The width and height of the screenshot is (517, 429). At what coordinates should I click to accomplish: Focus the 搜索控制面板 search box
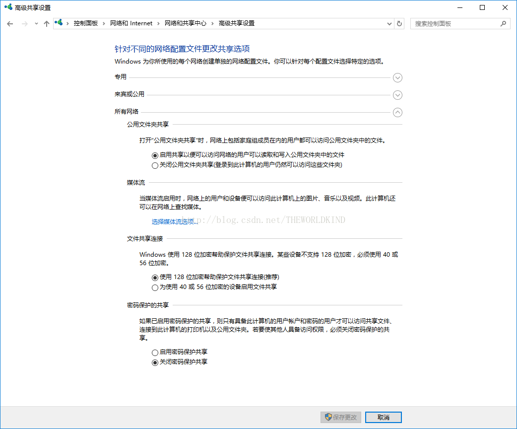(x=460, y=23)
